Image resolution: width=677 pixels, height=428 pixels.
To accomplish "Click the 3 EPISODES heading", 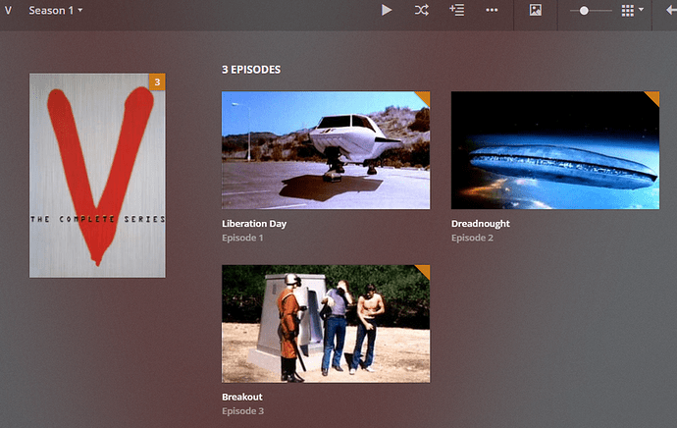I will (x=251, y=70).
